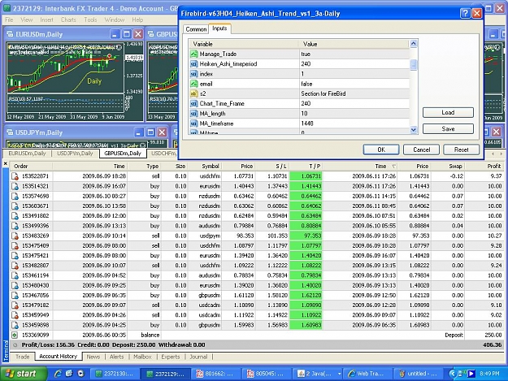Image resolution: width=508 pixels, height=381 pixels.
Task: Click the order icon for 153483269
Action: click(15, 236)
